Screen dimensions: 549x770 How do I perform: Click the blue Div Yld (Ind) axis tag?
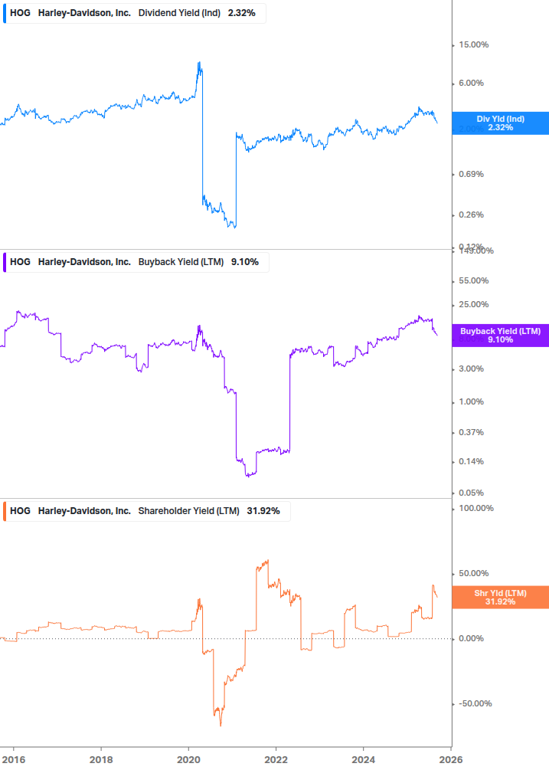point(500,123)
